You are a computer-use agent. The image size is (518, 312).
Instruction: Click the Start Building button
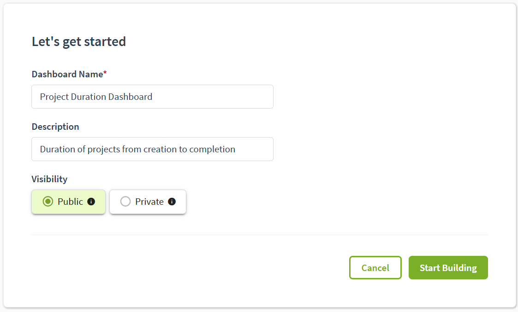click(448, 268)
